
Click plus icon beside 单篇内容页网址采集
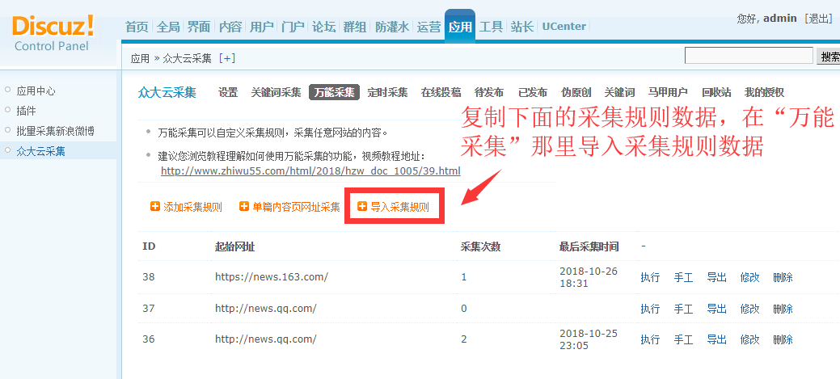point(244,207)
